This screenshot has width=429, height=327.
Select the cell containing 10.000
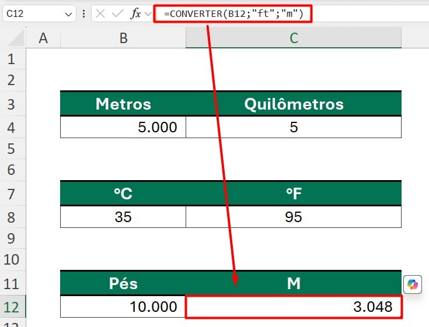[x=123, y=307]
